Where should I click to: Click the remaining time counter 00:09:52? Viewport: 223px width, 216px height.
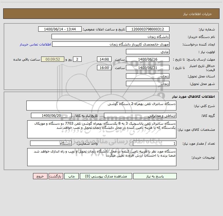53,59
